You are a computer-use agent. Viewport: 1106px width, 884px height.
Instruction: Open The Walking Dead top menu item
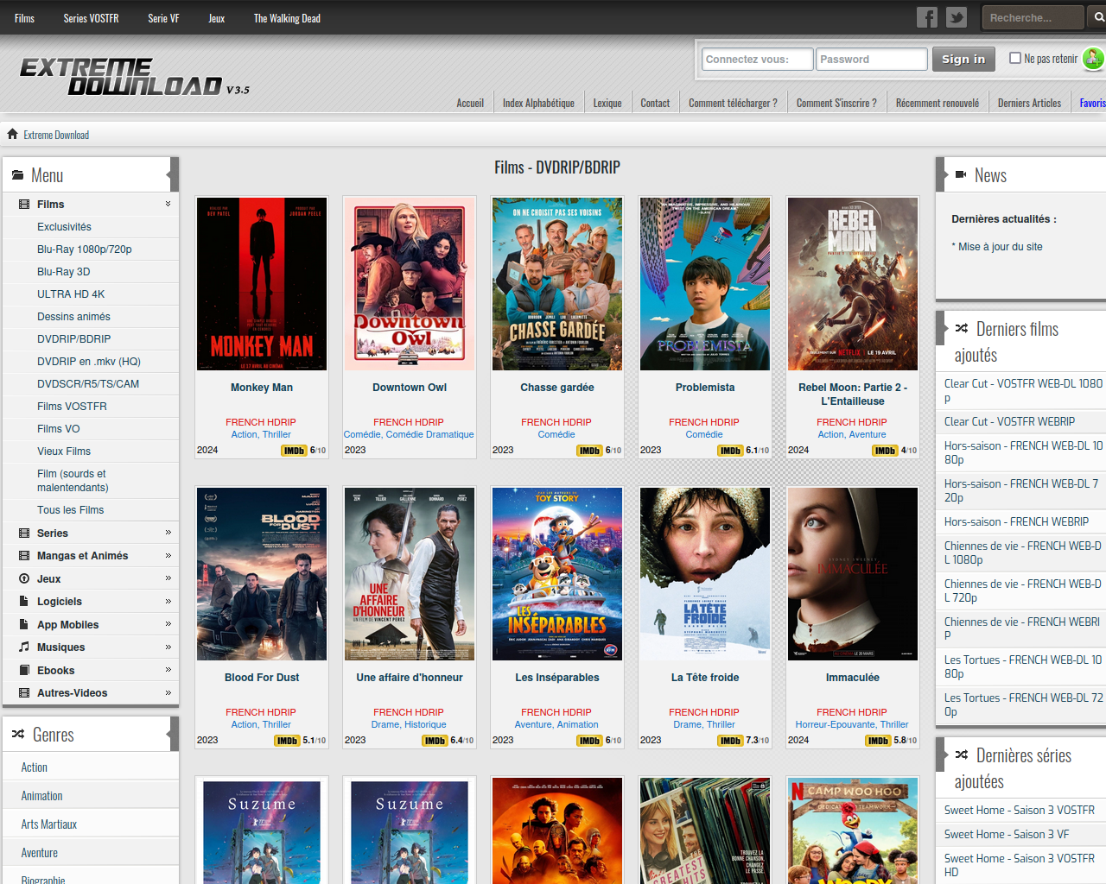click(287, 18)
